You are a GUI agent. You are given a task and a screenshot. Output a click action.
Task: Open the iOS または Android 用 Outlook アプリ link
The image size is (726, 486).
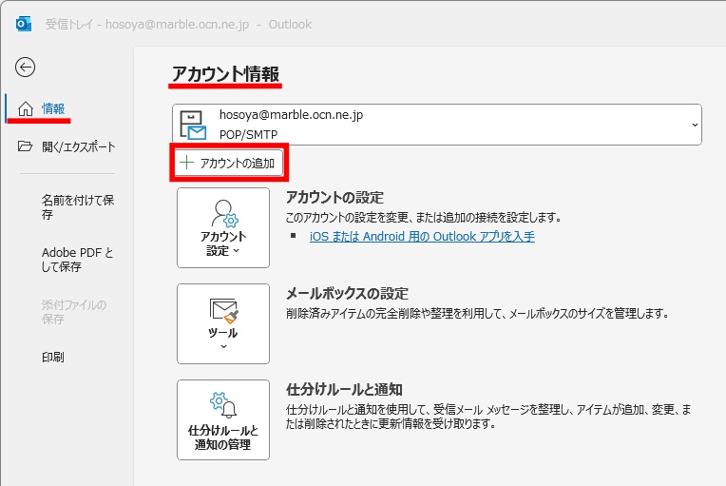point(422,236)
